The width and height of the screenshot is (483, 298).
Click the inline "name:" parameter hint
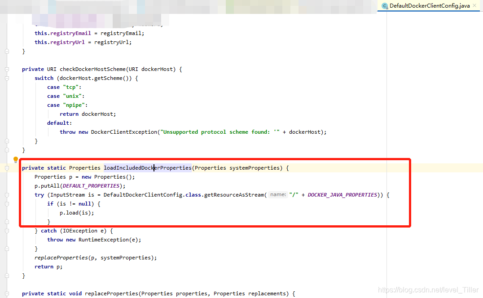[x=277, y=194]
